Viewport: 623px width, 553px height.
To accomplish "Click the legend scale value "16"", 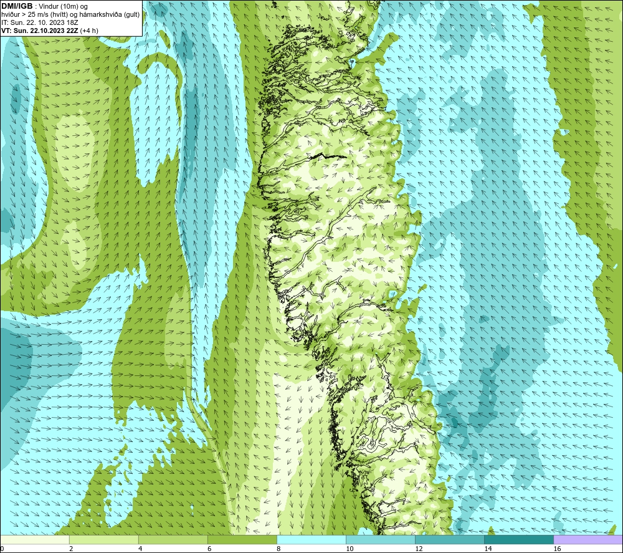I will pos(557,549).
